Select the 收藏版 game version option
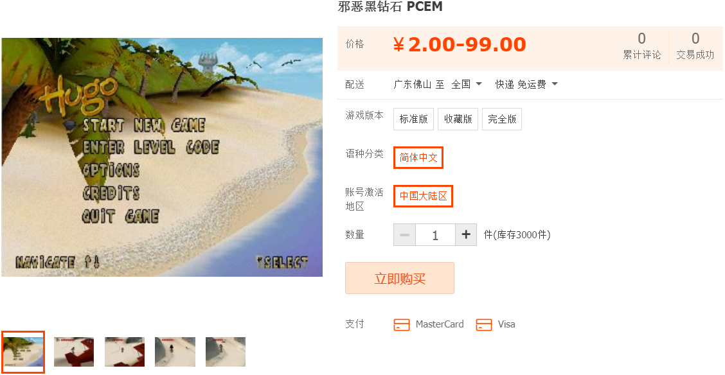The width and height of the screenshot is (725, 375). pyautogui.click(x=458, y=119)
